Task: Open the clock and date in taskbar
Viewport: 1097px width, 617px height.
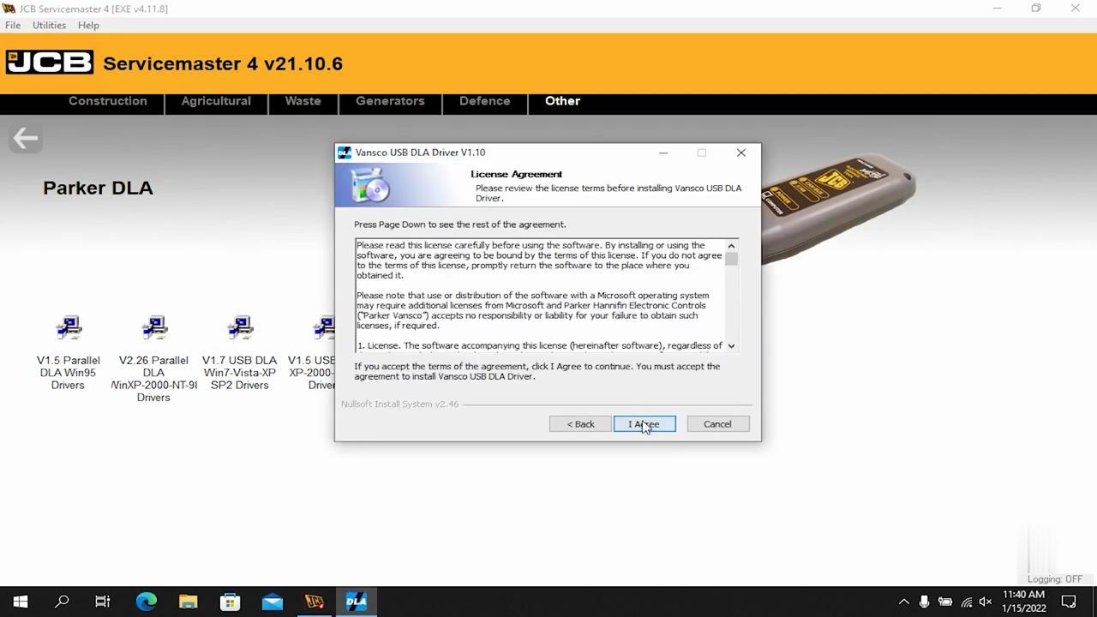Action: [1023, 602]
